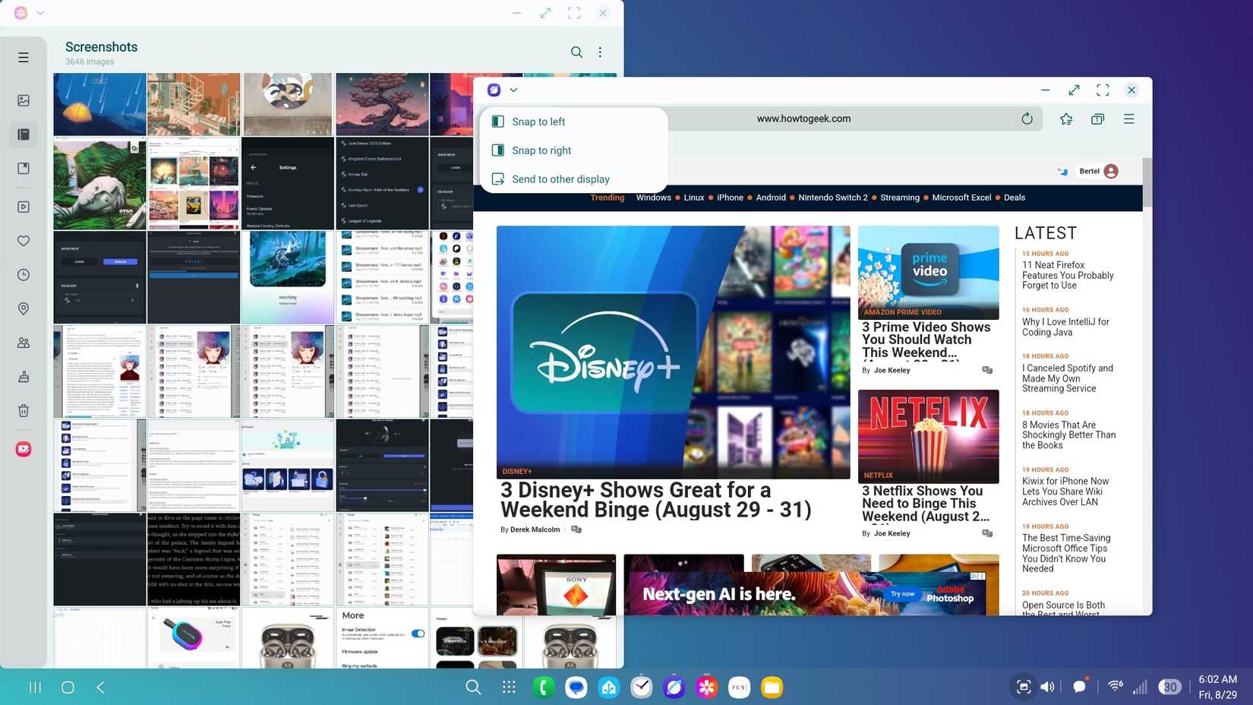Screen dimensions: 1253x705
Task: Toggle the blue detection switch
Action: click(418, 631)
